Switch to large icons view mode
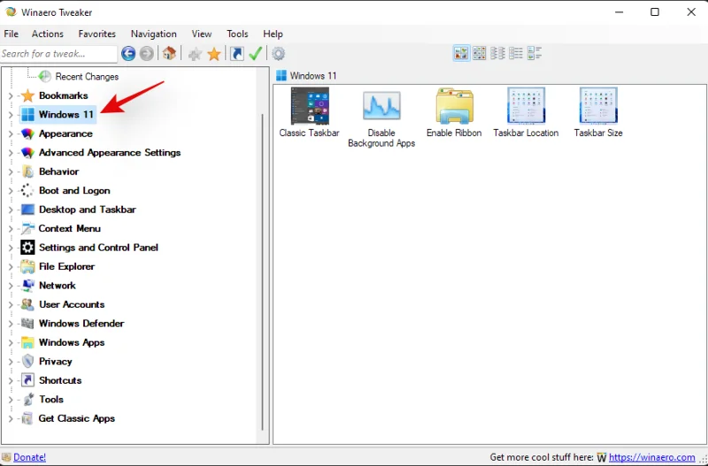 click(461, 54)
